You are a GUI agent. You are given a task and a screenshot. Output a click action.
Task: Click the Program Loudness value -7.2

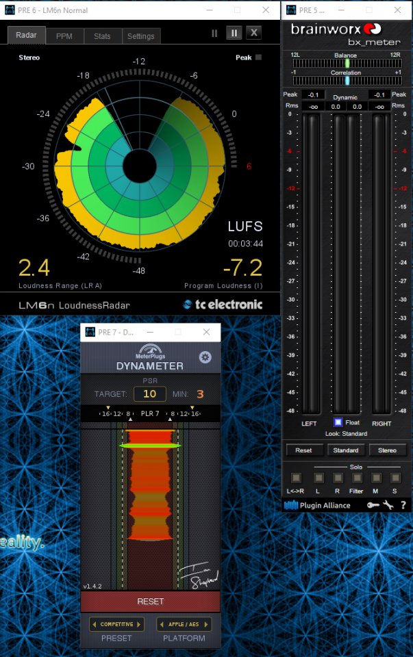(x=243, y=268)
